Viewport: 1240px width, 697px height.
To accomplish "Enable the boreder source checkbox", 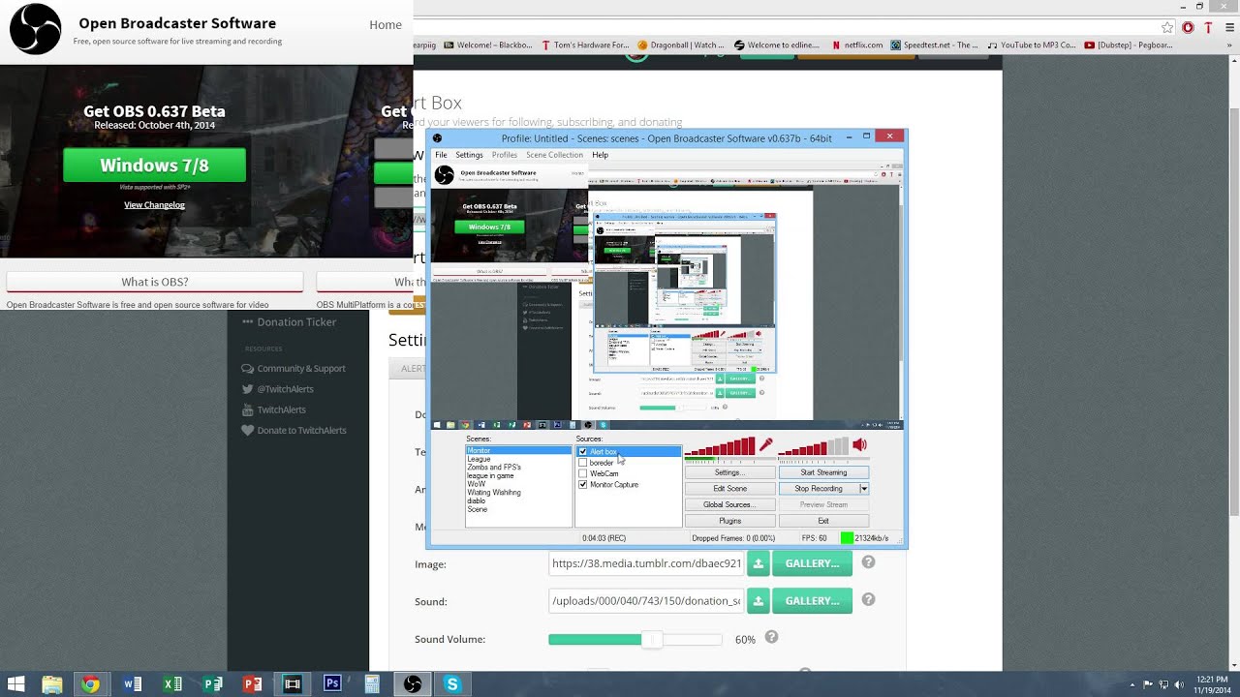I will (582, 463).
